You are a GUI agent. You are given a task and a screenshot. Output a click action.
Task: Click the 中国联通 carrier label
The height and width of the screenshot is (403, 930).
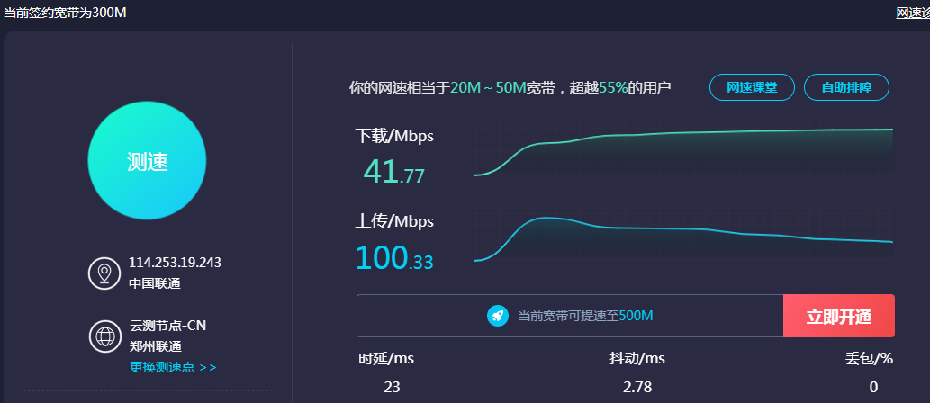click(155, 283)
